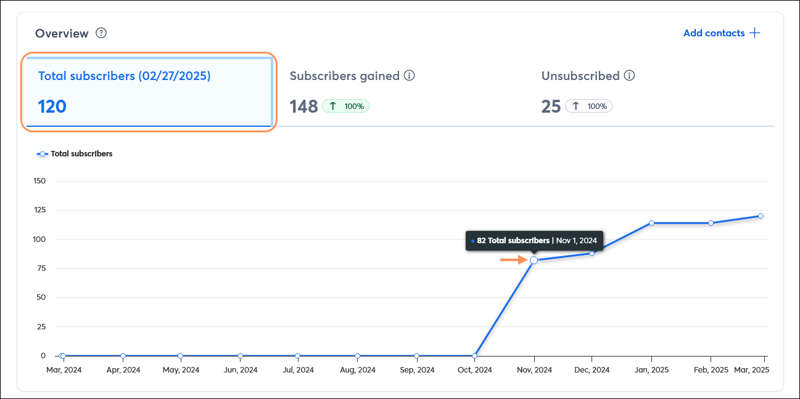
Task: Click the Feb 2025 data point
Action: [711, 223]
